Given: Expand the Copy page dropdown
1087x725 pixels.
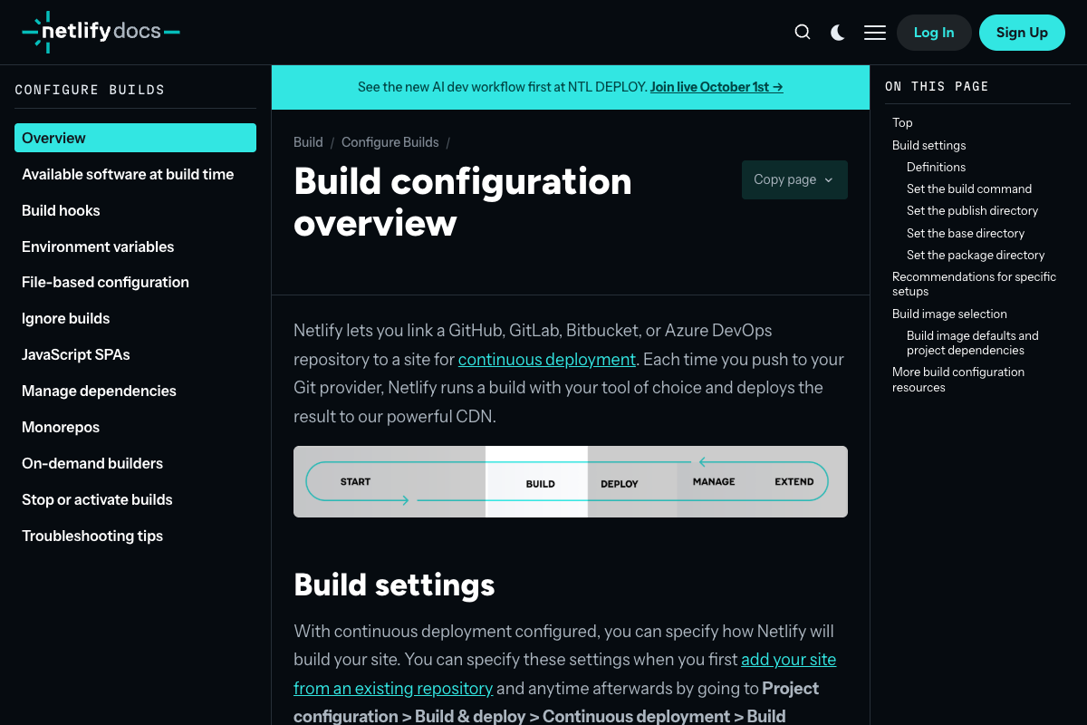Looking at the screenshot, I should pyautogui.click(x=794, y=179).
